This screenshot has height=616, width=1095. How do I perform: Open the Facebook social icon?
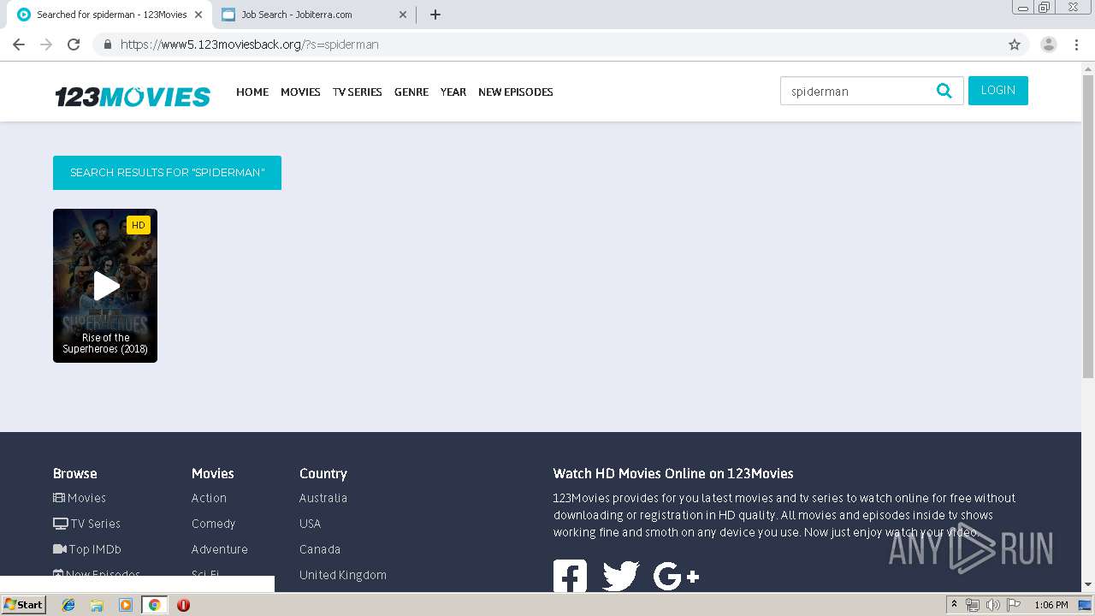(x=570, y=576)
